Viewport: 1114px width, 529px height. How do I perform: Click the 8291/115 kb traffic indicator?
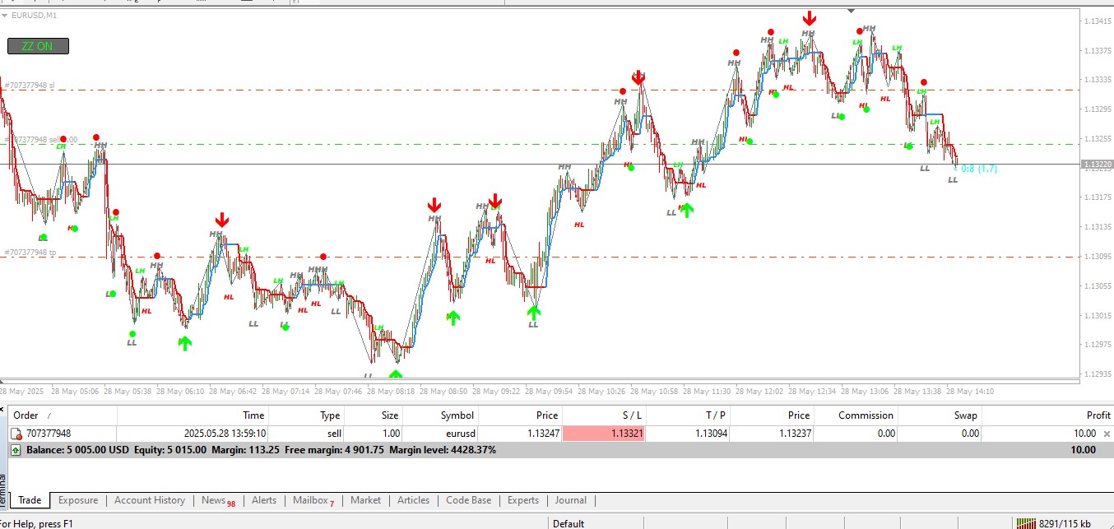(1065, 523)
